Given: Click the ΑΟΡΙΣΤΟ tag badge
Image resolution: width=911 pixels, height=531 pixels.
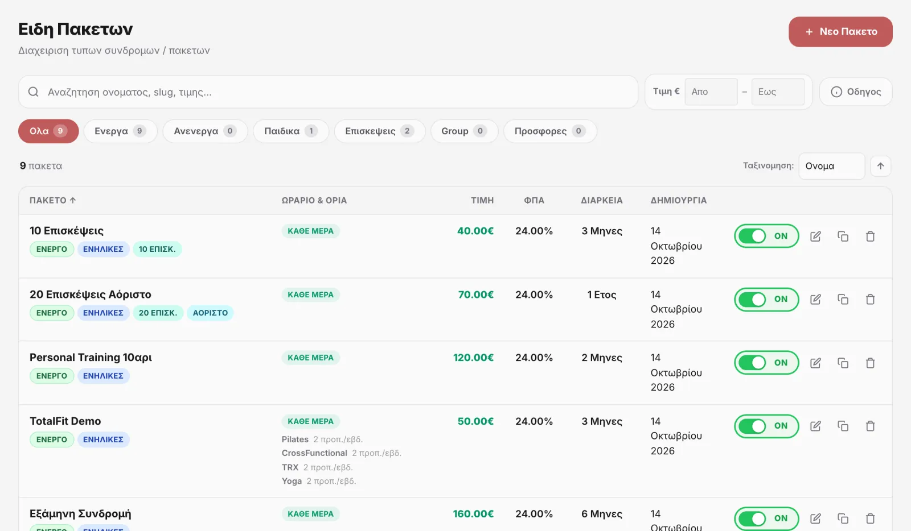Looking at the screenshot, I should [210, 313].
